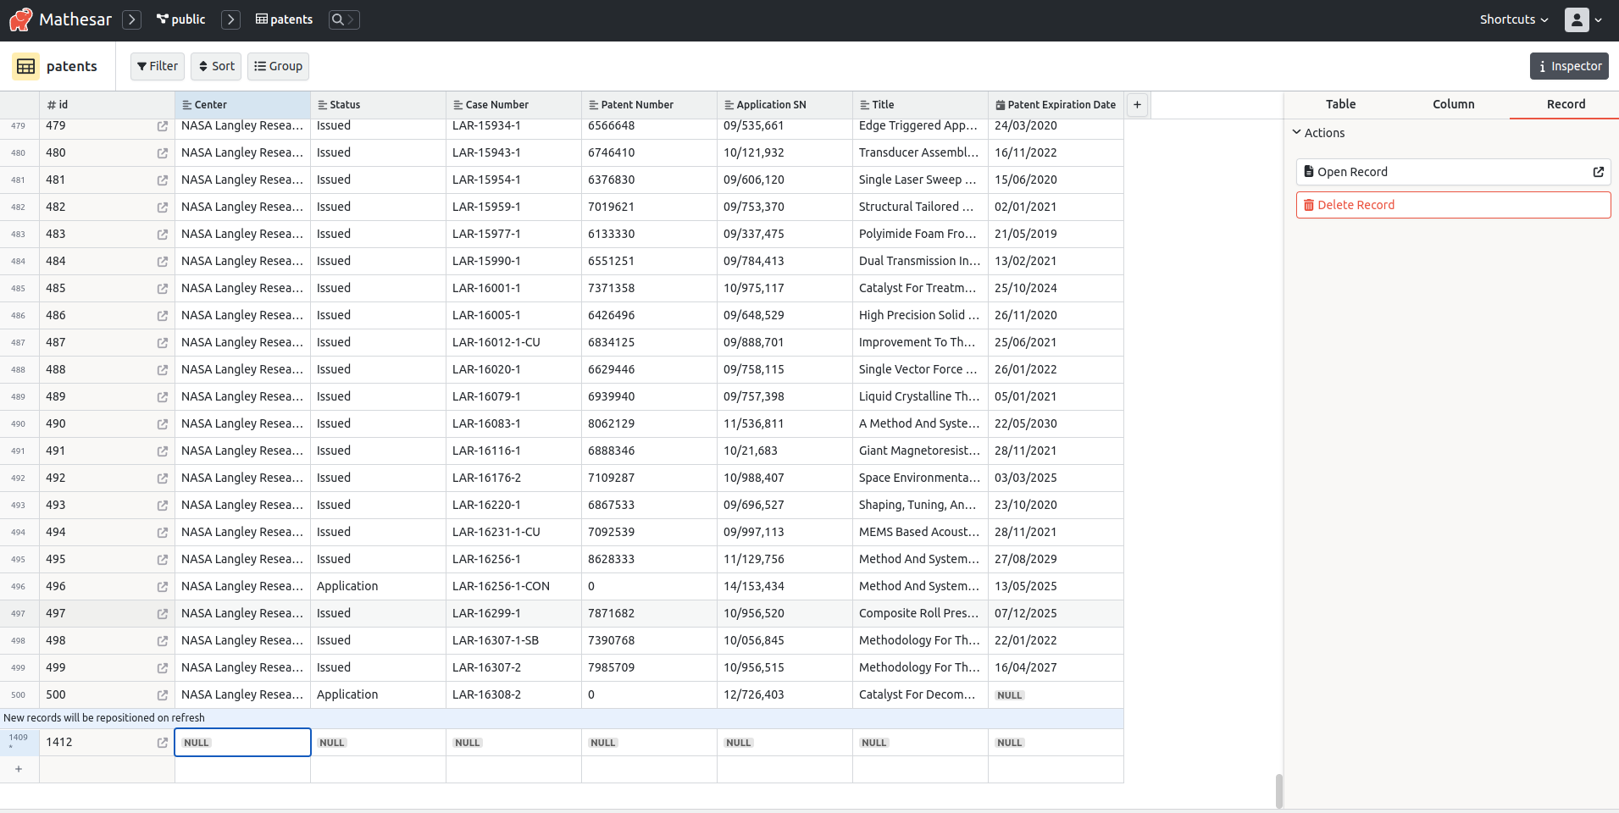The width and height of the screenshot is (1619, 813).
Task: Switch to the Table tab
Action: point(1339,104)
